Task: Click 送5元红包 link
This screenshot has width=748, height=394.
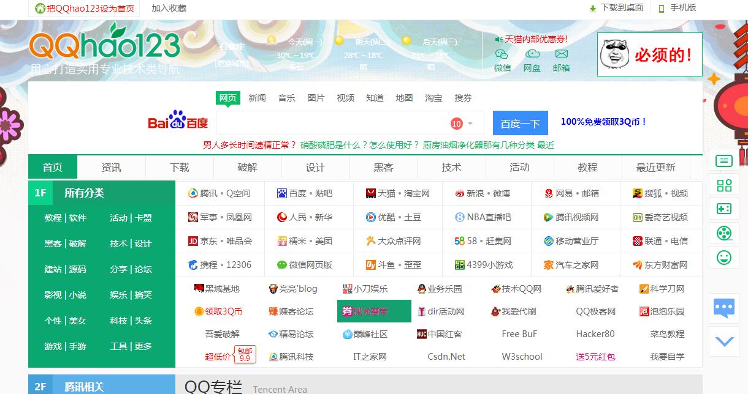Action: (595, 357)
